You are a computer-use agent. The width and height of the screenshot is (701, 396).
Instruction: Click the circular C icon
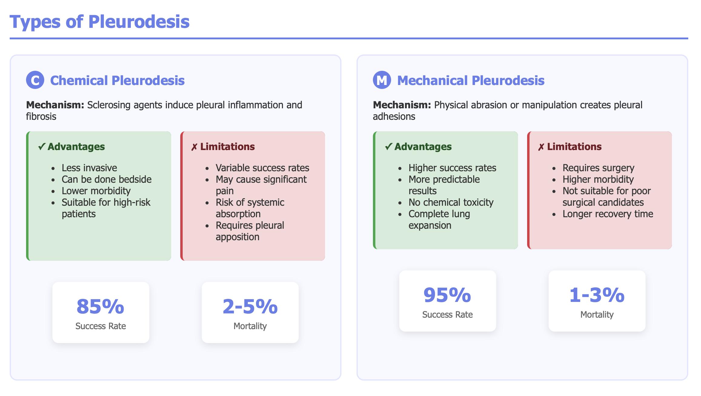(35, 80)
